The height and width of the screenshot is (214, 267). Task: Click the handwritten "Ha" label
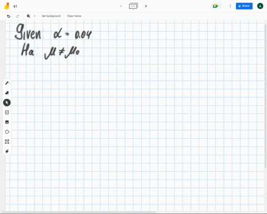(x=28, y=50)
